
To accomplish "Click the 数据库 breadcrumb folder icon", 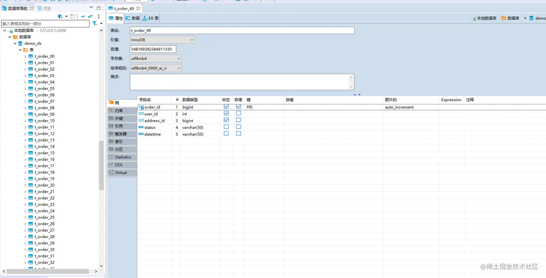I will 504,18.
